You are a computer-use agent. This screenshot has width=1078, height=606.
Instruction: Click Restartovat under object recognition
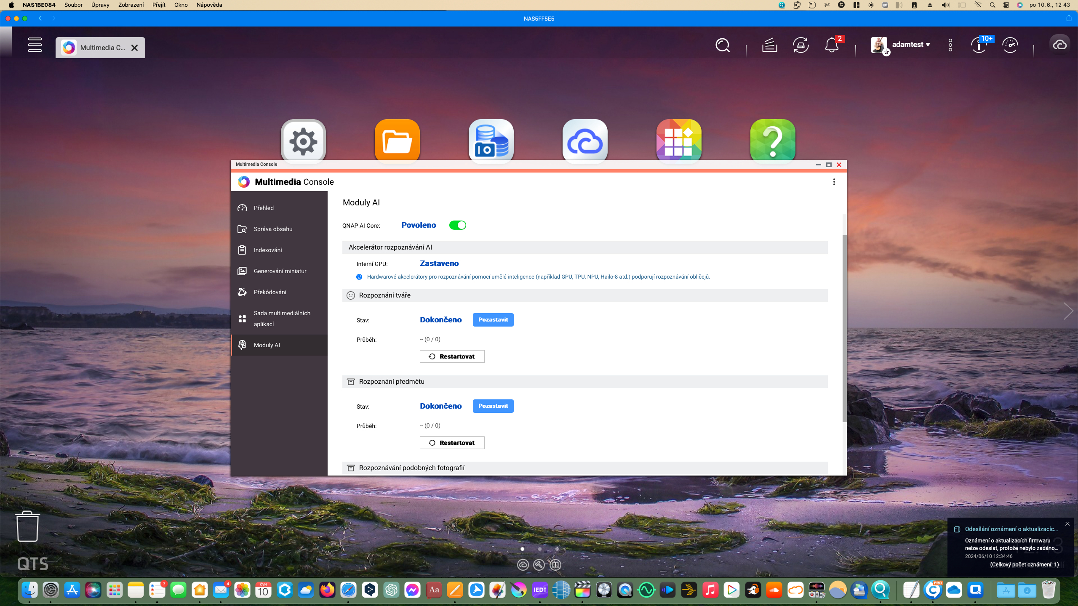pos(452,443)
